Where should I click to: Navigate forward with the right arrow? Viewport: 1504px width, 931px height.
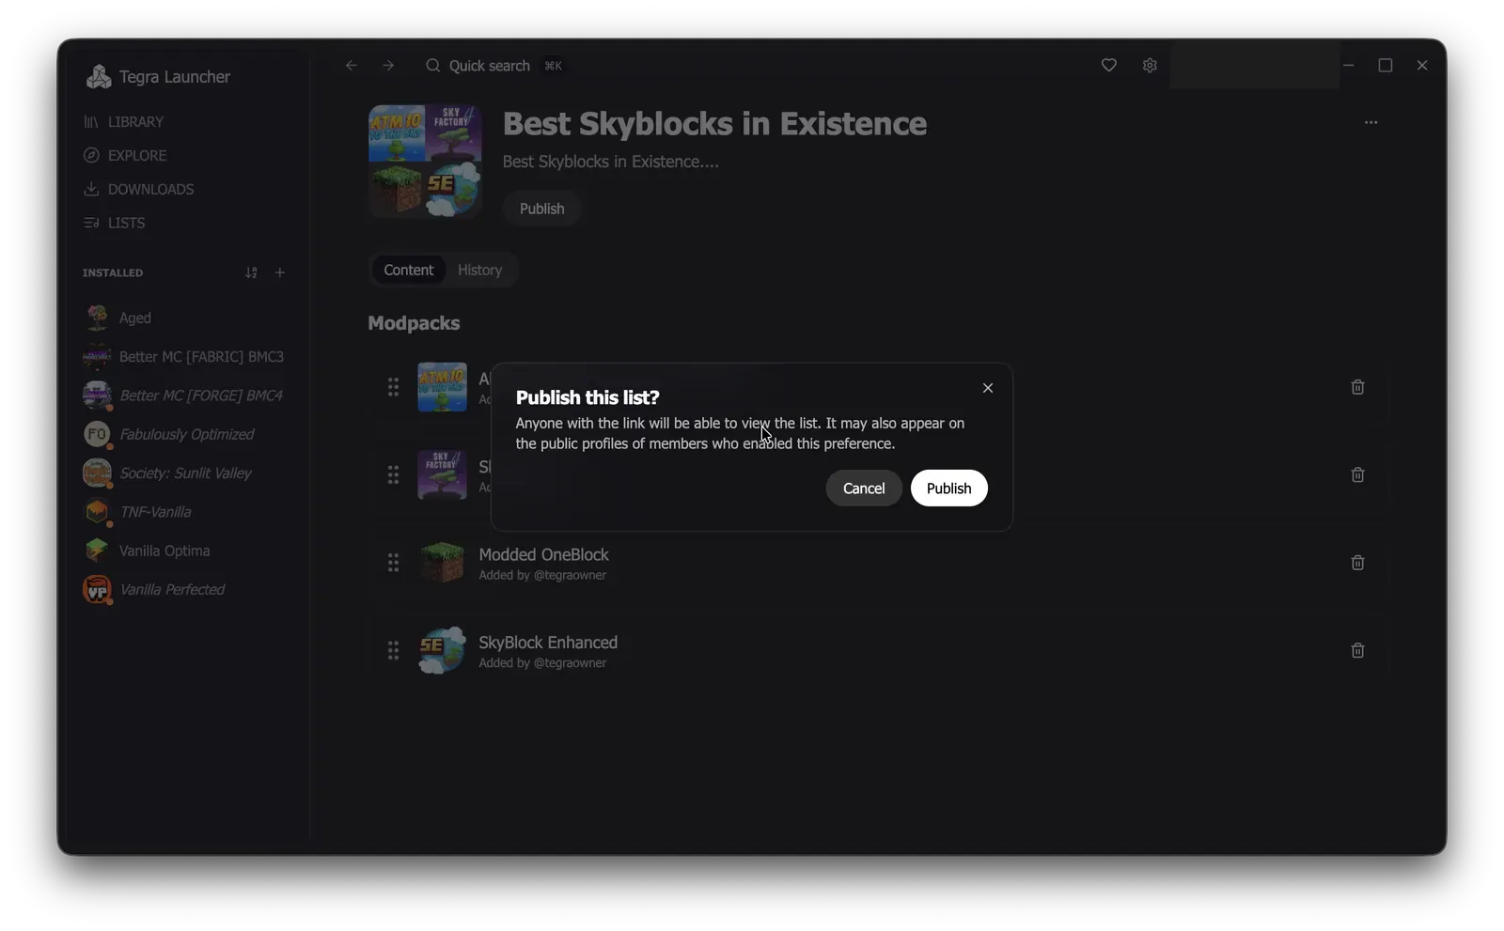coord(388,66)
